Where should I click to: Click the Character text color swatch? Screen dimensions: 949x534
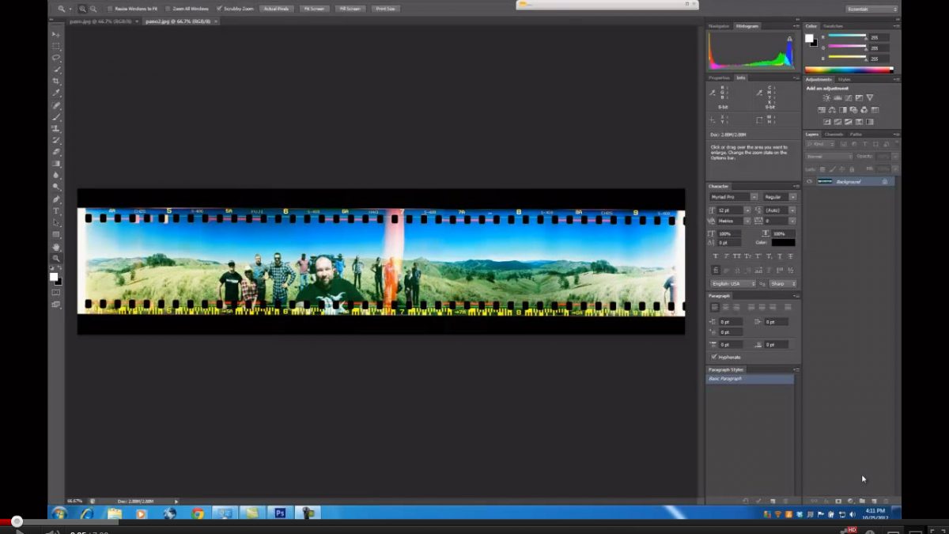click(782, 243)
